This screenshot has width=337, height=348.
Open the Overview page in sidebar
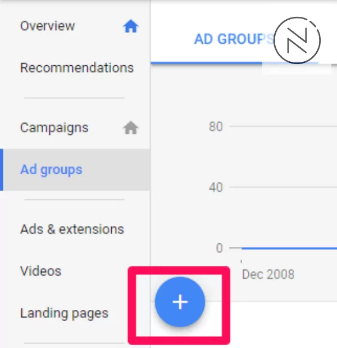[x=47, y=26]
